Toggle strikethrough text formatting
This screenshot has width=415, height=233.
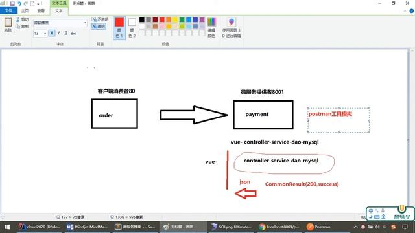click(73, 33)
